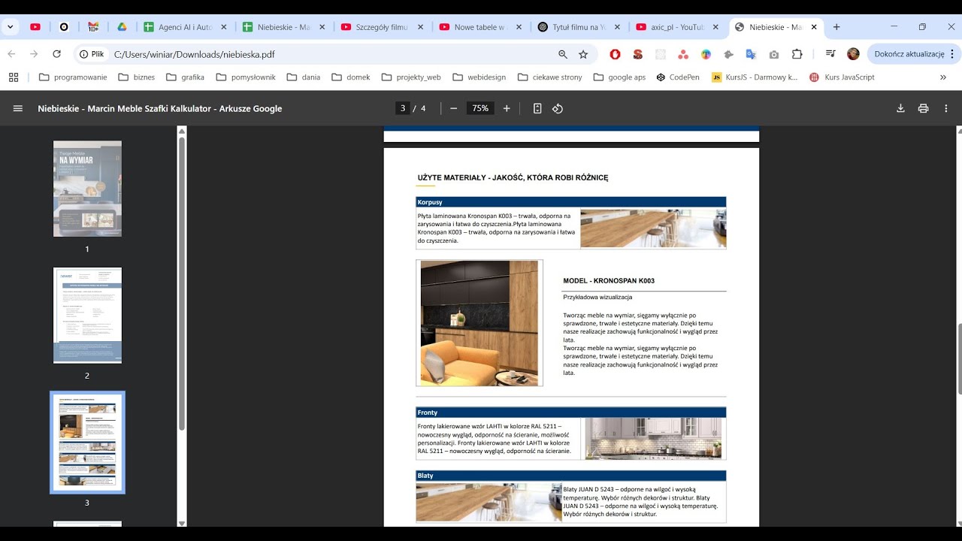Switch to Niebieskie Google Sheets tab
The width and height of the screenshot is (962, 541).
coord(284,27)
